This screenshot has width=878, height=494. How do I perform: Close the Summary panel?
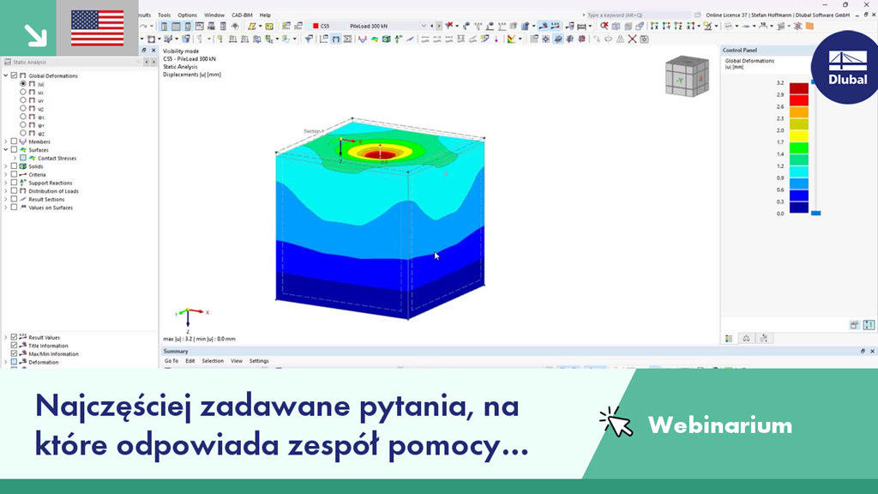[872, 351]
